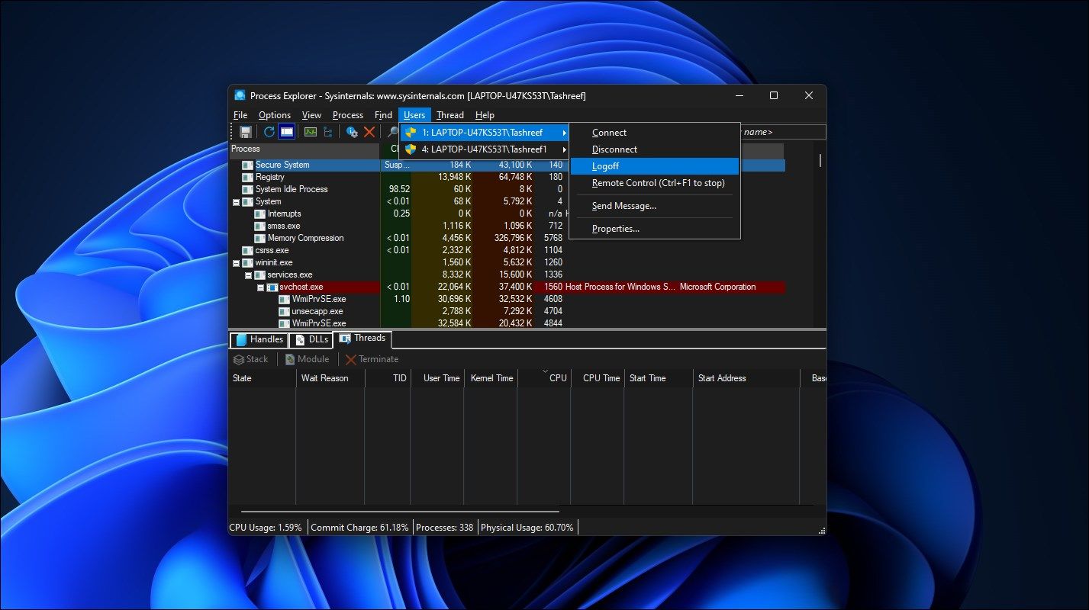Toggle the Show Lower Pane view icon
The height and width of the screenshot is (610, 1089).
tap(286, 131)
